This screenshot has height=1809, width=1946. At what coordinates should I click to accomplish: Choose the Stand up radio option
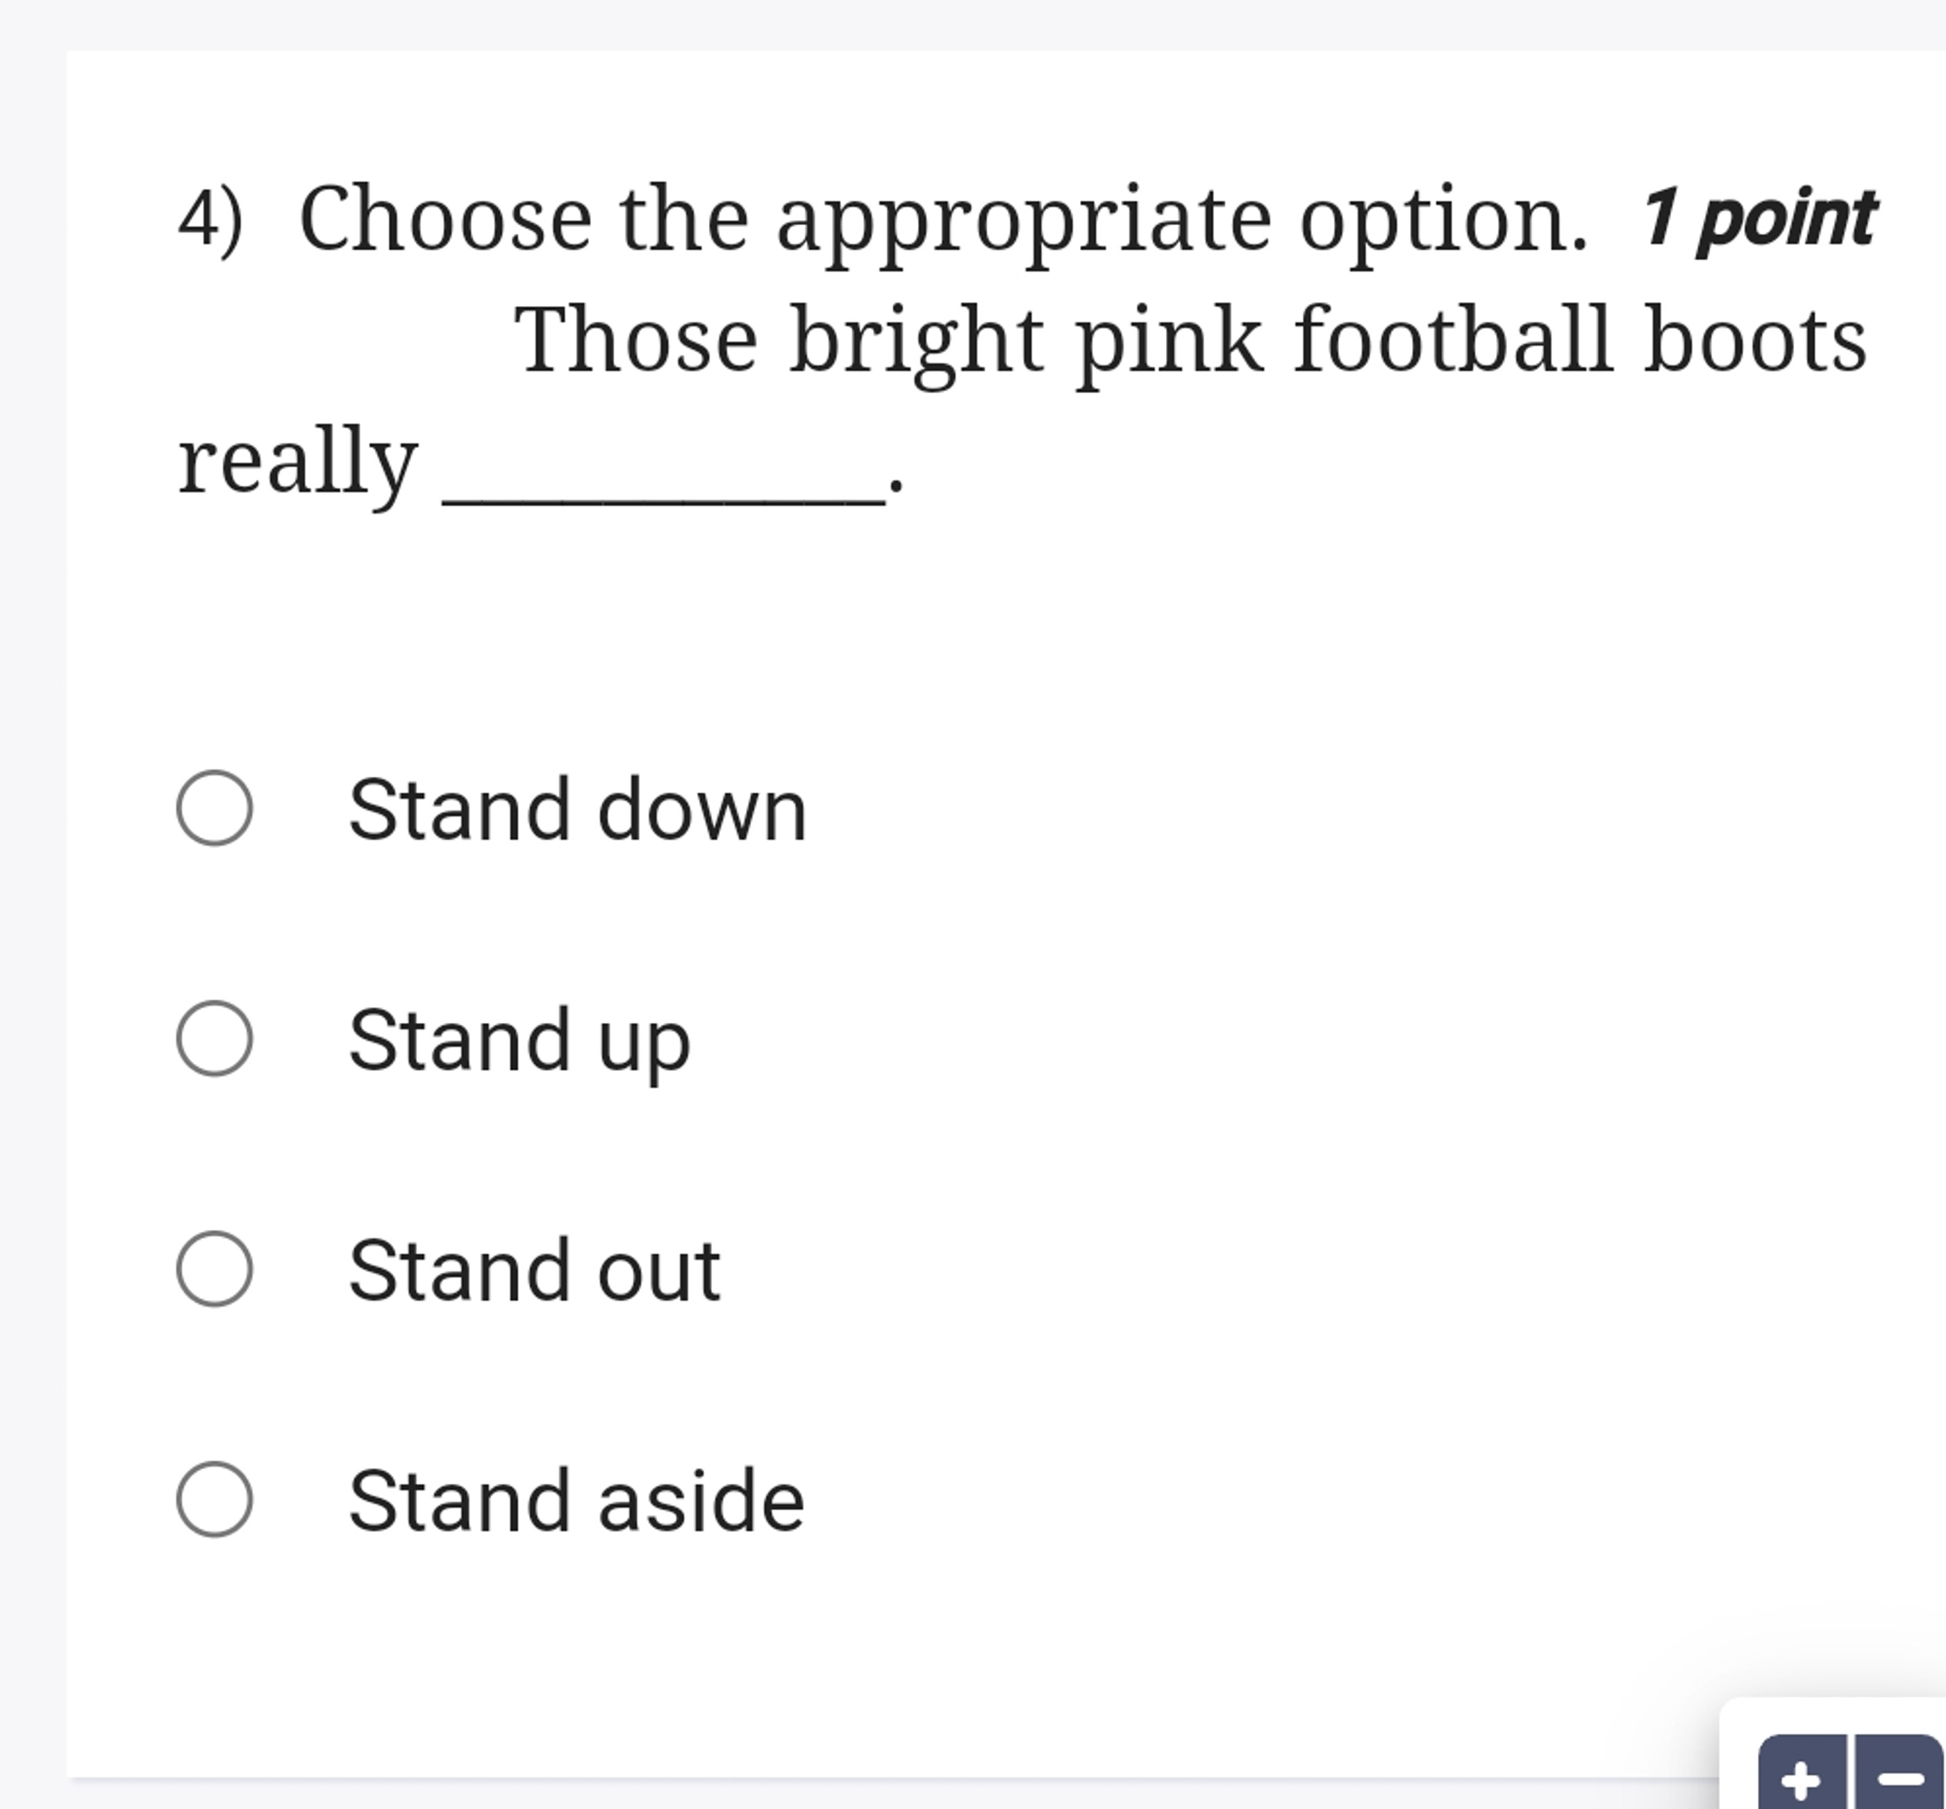215,1039
